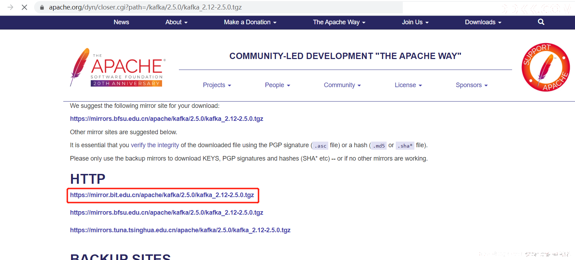Viewport: 575px width, 260px height.
Task: Click the Community-Led Development heading text
Action: click(345, 56)
